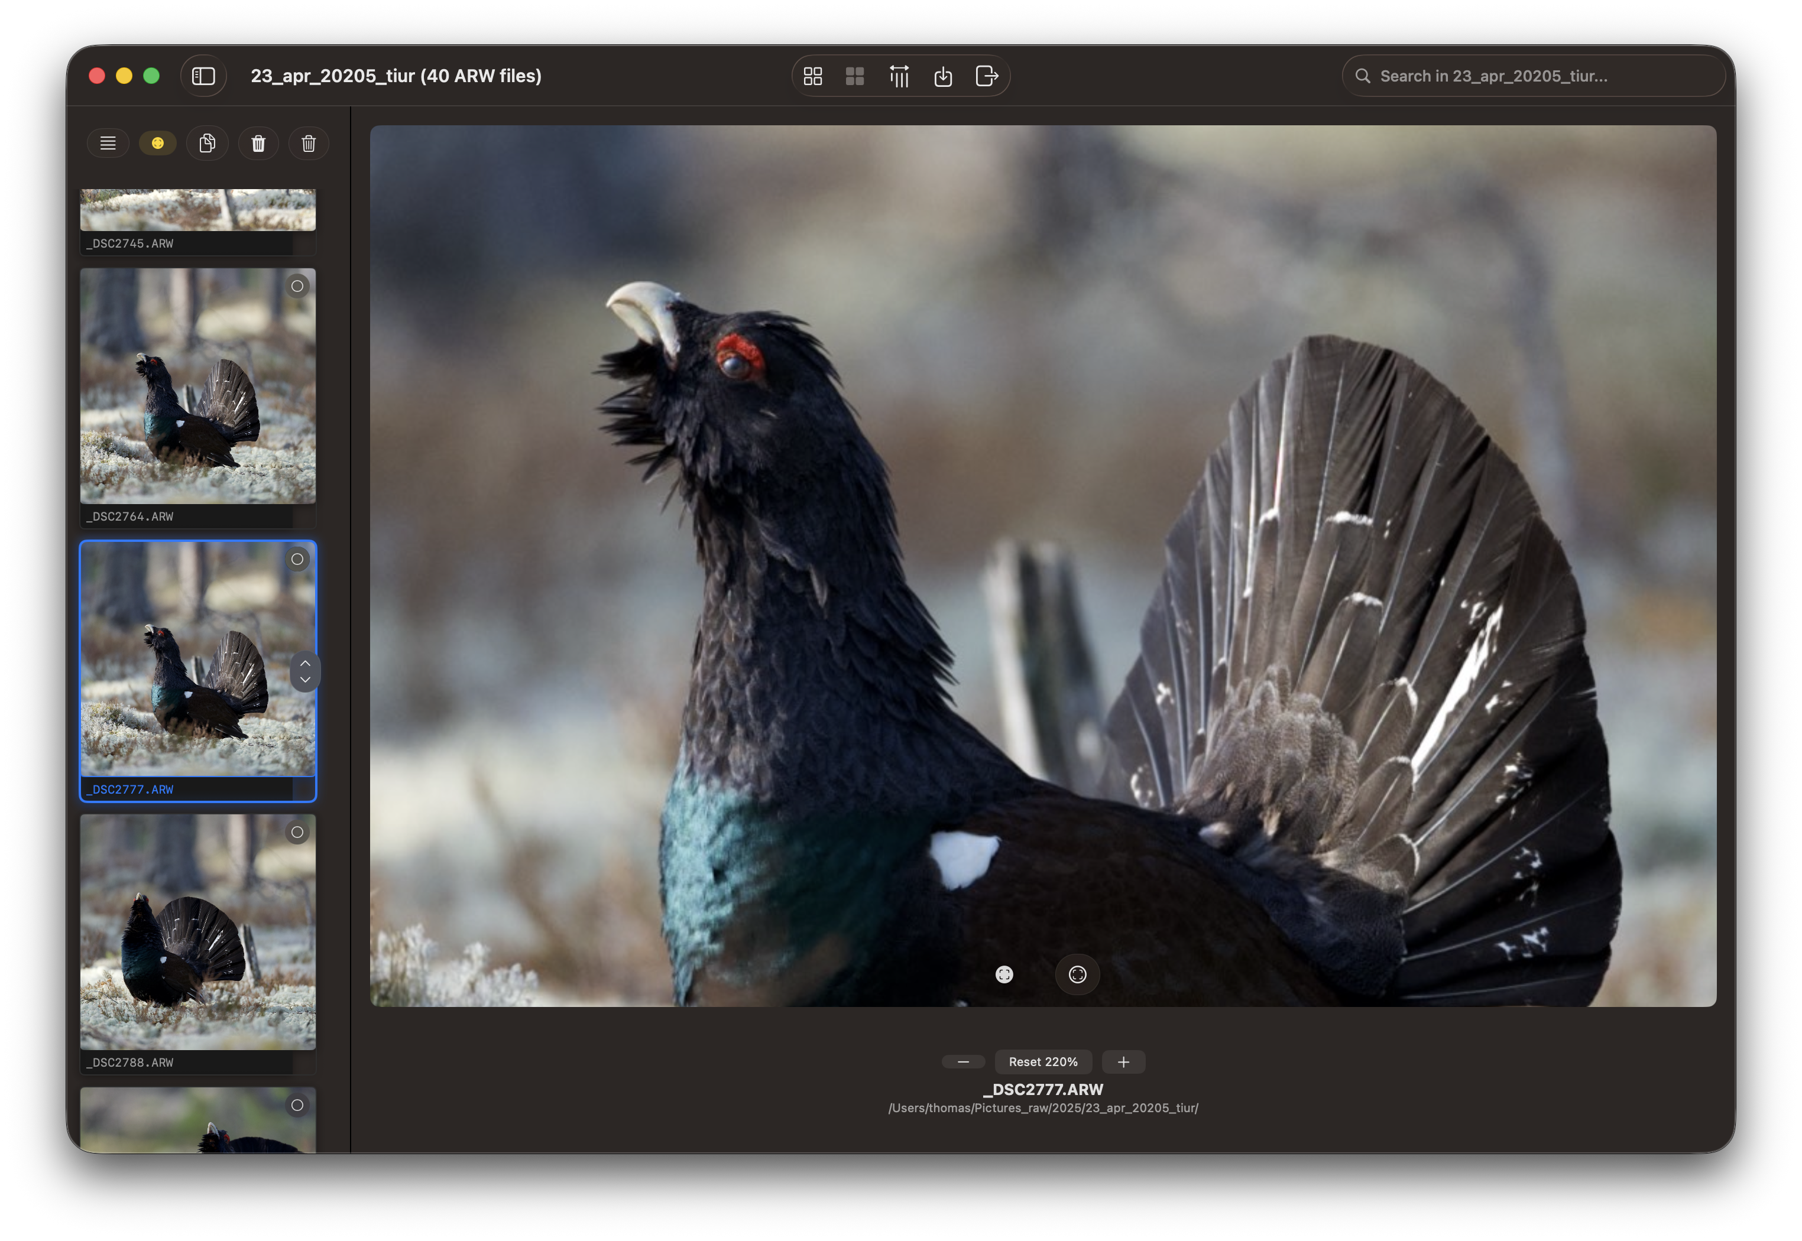Screen dimensions: 1802x1241
Task: Click the Reset 220% zoom button
Action: pos(1043,1061)
